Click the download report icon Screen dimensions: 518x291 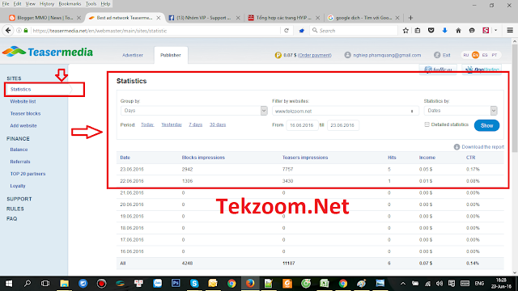(x=456, y=147)
